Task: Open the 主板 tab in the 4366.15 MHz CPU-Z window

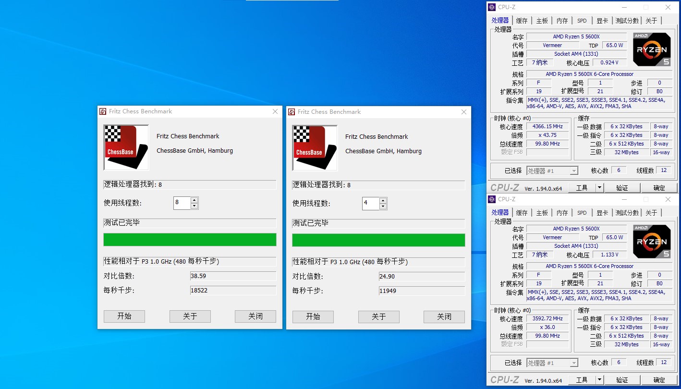Action: click(542, 21)
